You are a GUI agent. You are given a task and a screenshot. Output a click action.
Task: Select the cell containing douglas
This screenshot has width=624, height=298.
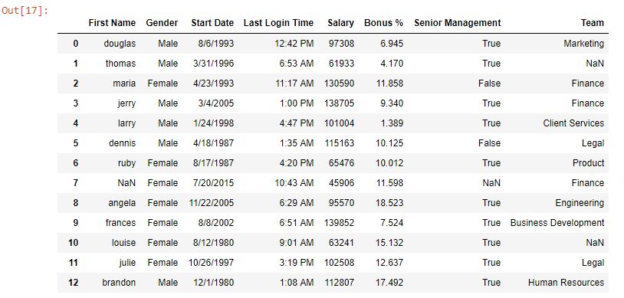(x=120, y=44)
